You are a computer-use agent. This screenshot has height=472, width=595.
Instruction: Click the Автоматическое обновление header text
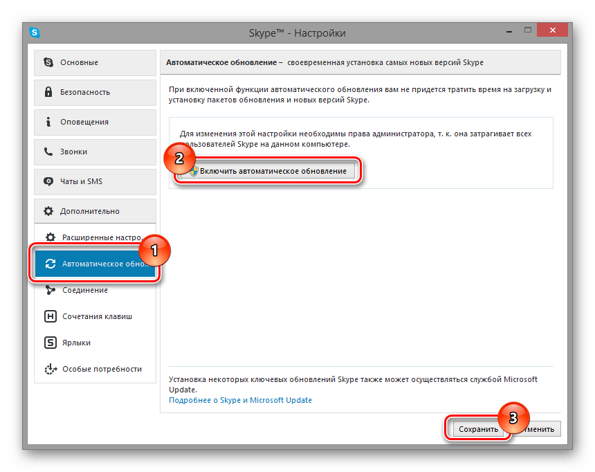(221, 62)
